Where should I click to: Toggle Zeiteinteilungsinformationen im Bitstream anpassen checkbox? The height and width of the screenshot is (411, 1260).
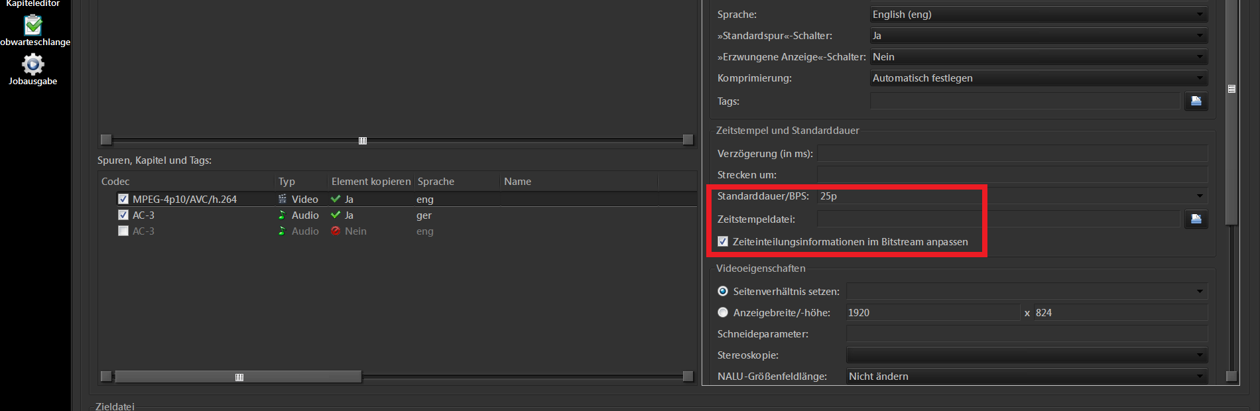point(723,241)
